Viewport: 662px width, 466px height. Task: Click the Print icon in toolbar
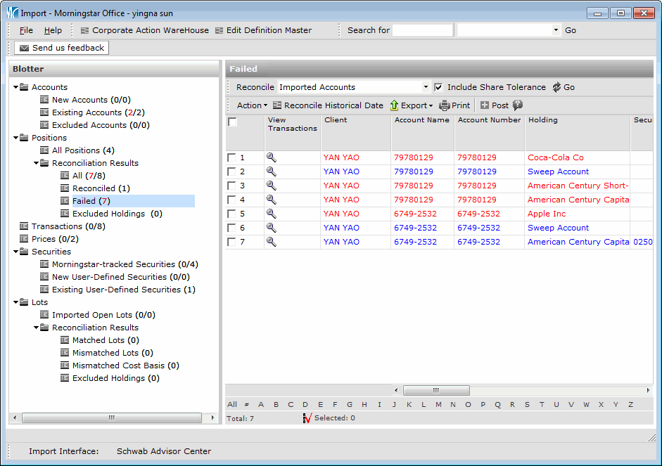[445, 105]
